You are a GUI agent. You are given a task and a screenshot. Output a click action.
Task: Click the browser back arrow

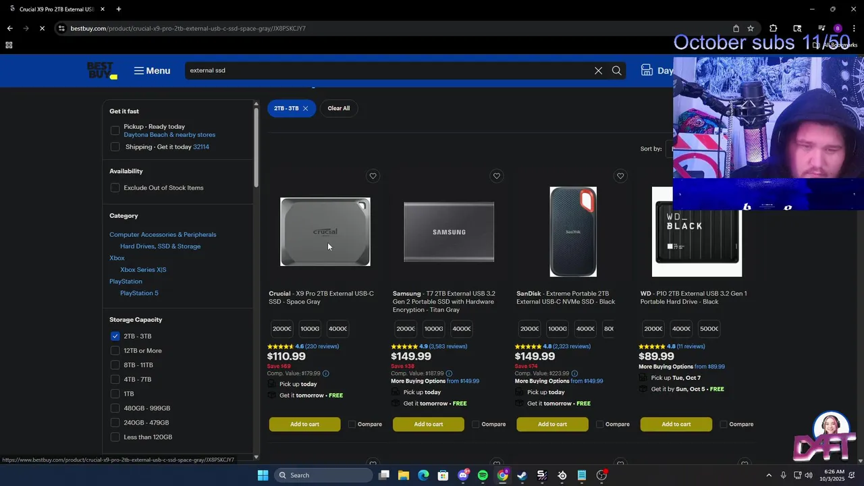click(9, 28)
